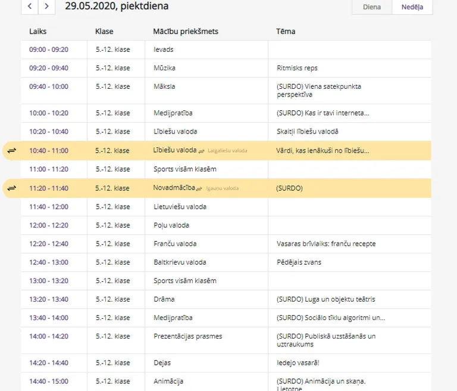Click swap arrows beside Novadmācība subject
Image resolution: width=457 pixels, height=391 pixels.
(199, 189)
